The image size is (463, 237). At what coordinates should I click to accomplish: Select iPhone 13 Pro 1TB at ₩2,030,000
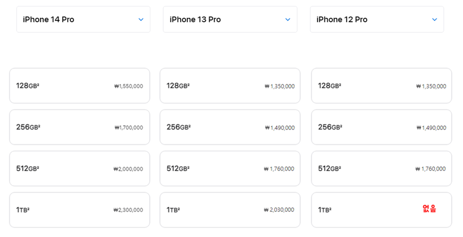coord(230,210)
